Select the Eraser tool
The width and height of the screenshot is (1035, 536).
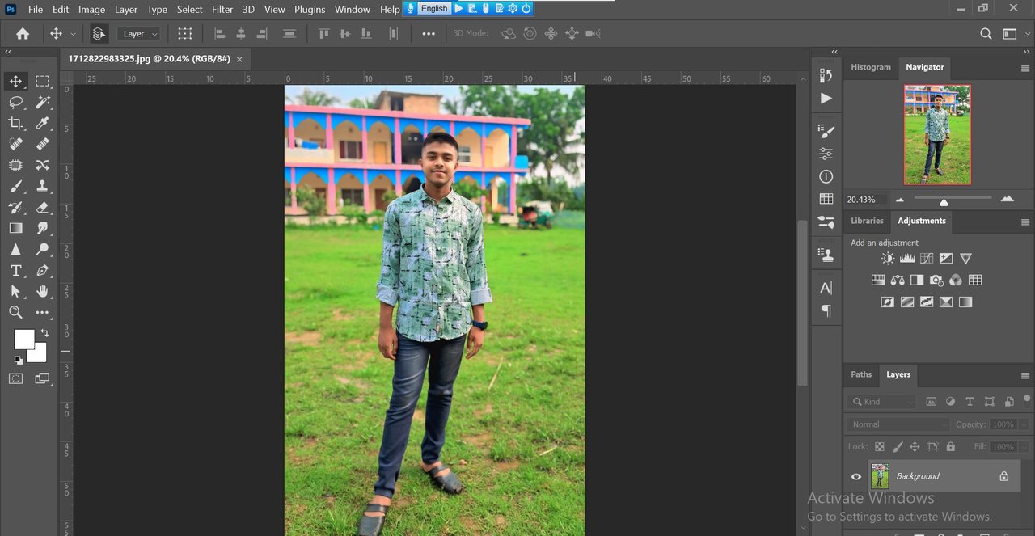pyautogui.click(x=43, y=208)
